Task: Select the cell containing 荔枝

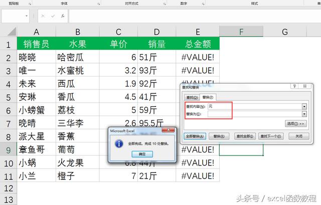Action: coord(78,110)
